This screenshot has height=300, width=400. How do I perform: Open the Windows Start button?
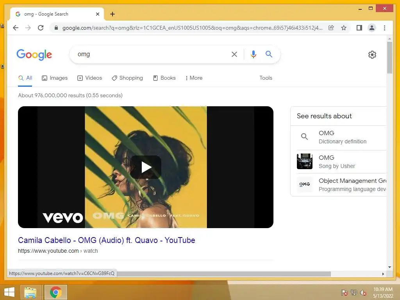click(x=9, y=292)
